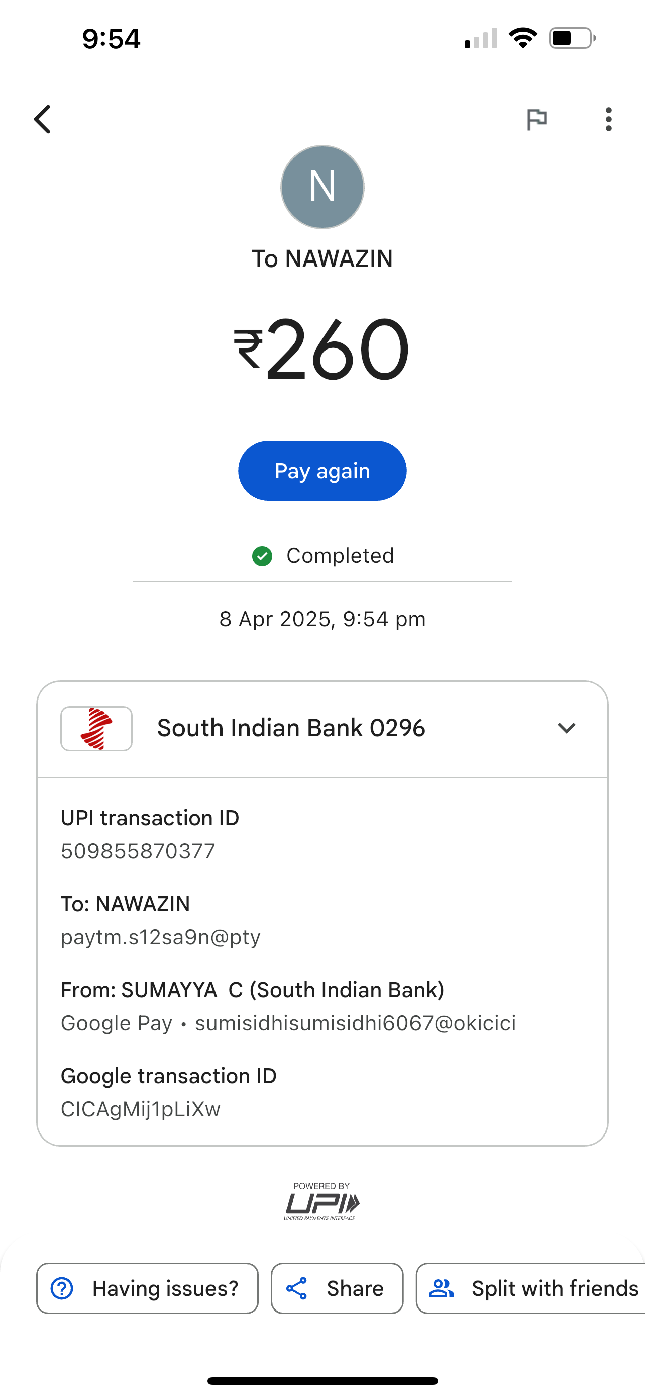Tap the paytm.s12sa9n@pty UPI address
This screenshot has width=645, height=1397.
[161, 937]
